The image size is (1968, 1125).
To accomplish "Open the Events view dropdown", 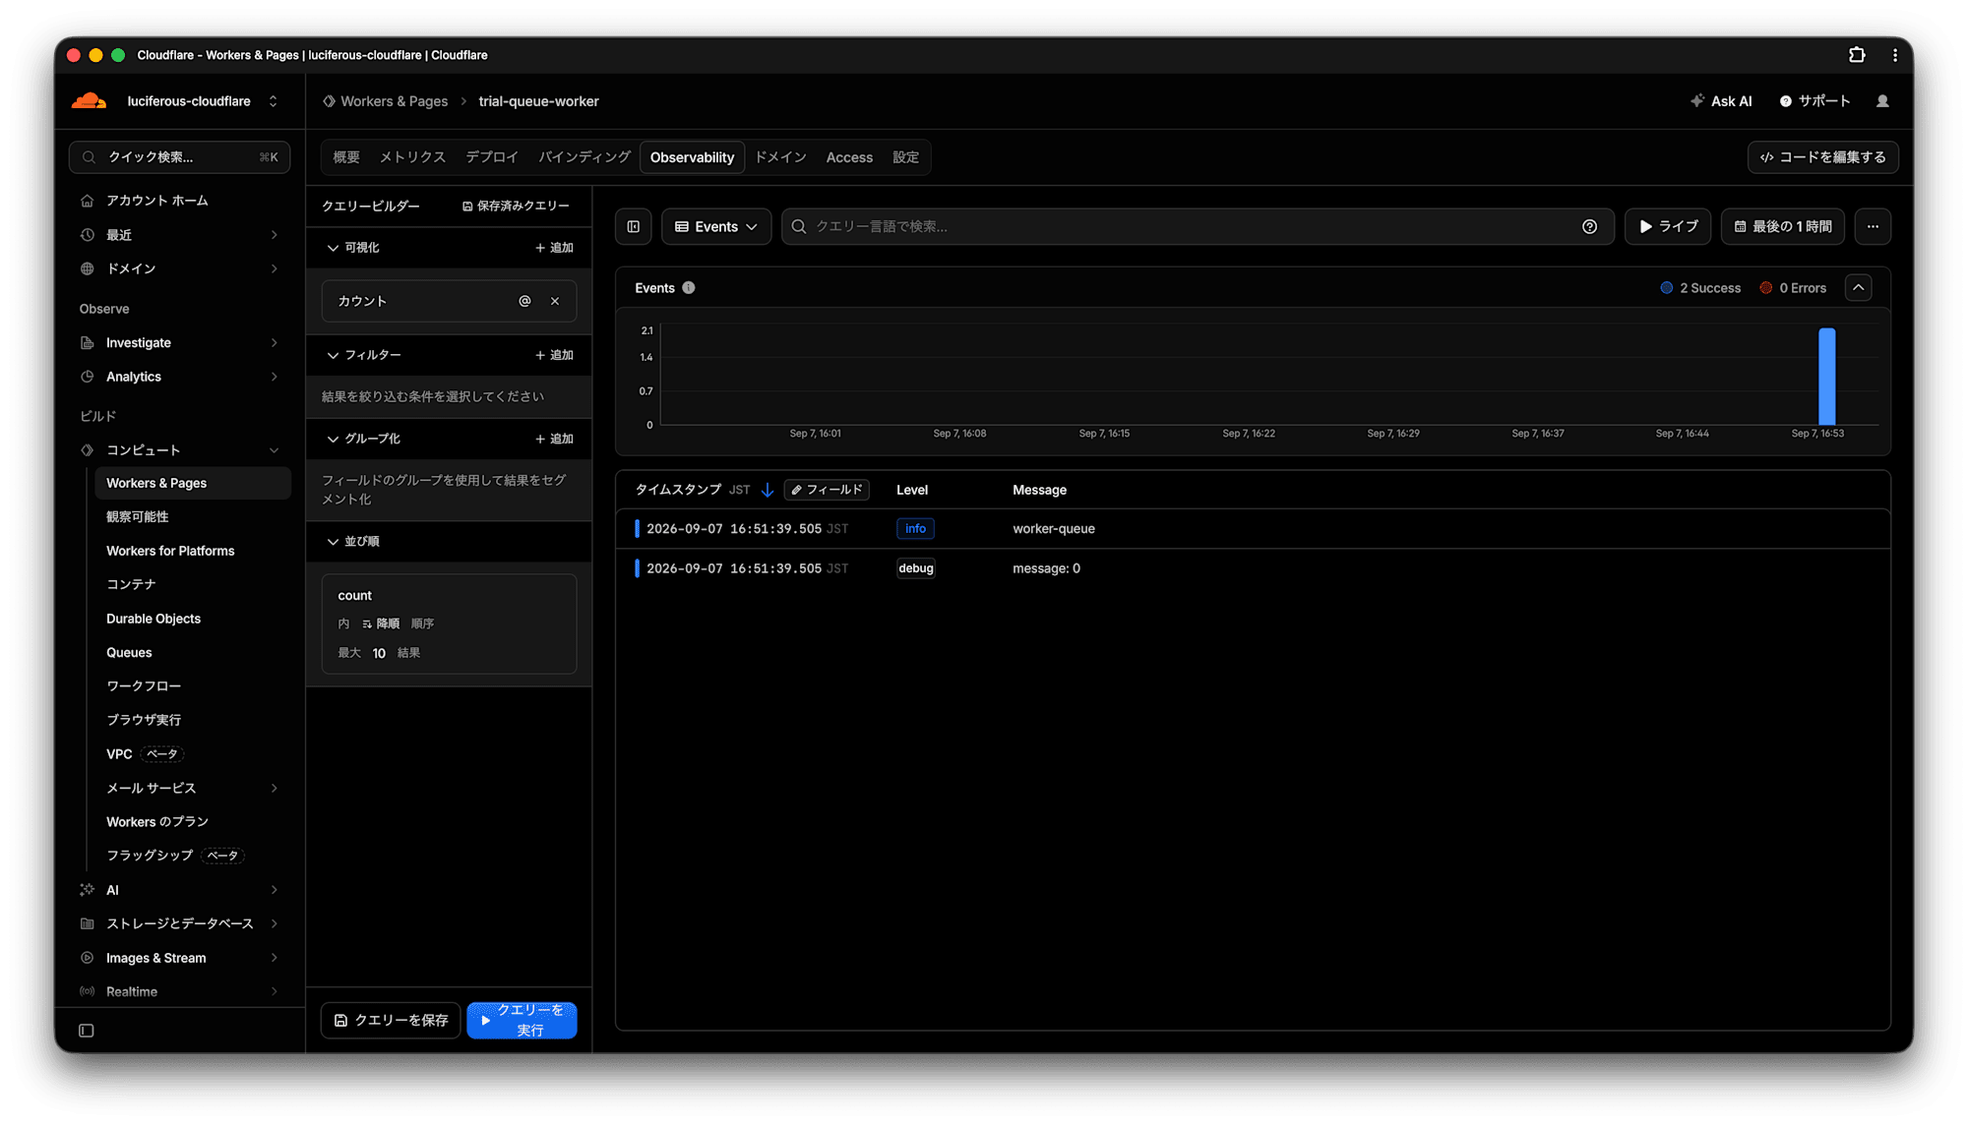I will 716,226.
